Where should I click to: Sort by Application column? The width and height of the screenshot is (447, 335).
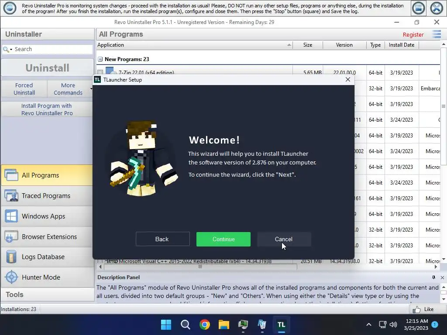[x=194, y=45]
